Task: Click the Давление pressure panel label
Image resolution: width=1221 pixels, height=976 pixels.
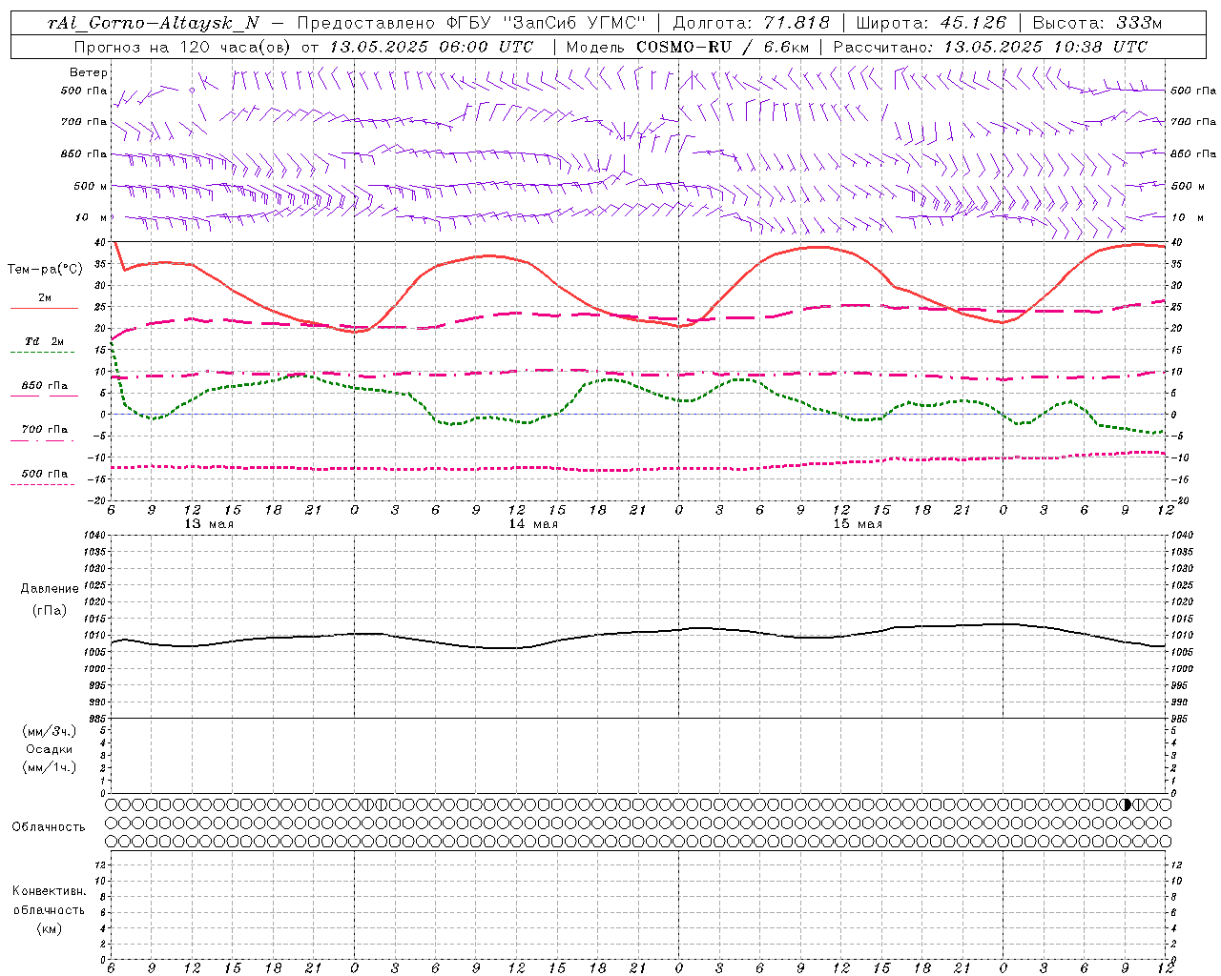Action: [51, 589]
